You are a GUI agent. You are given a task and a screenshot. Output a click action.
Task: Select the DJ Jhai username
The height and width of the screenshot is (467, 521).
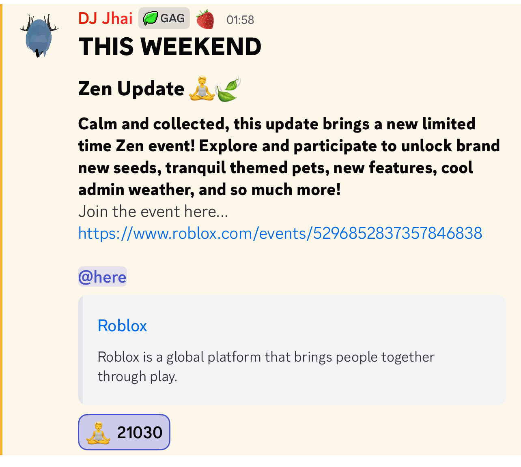click(105, 18)
